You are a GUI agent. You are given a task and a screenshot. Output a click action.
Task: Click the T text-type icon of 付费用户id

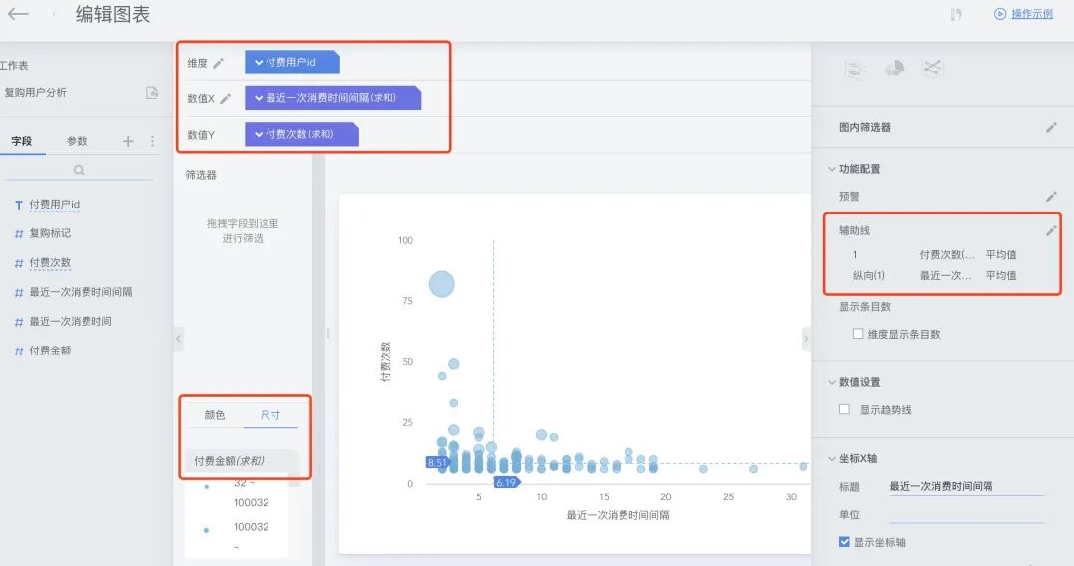pos(19,205)
